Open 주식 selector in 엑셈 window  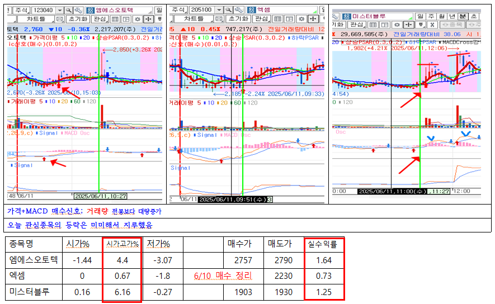(179, 9)
